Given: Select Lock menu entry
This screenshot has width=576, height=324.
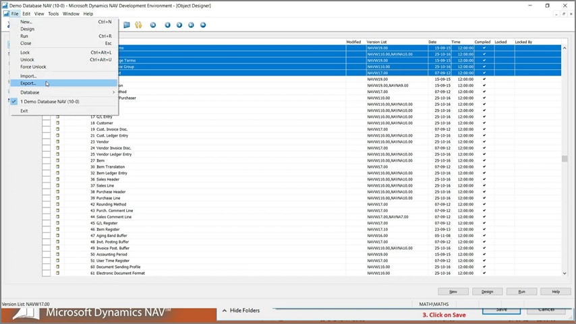Looking at the screenshot, I should click(x=63, y=53).
